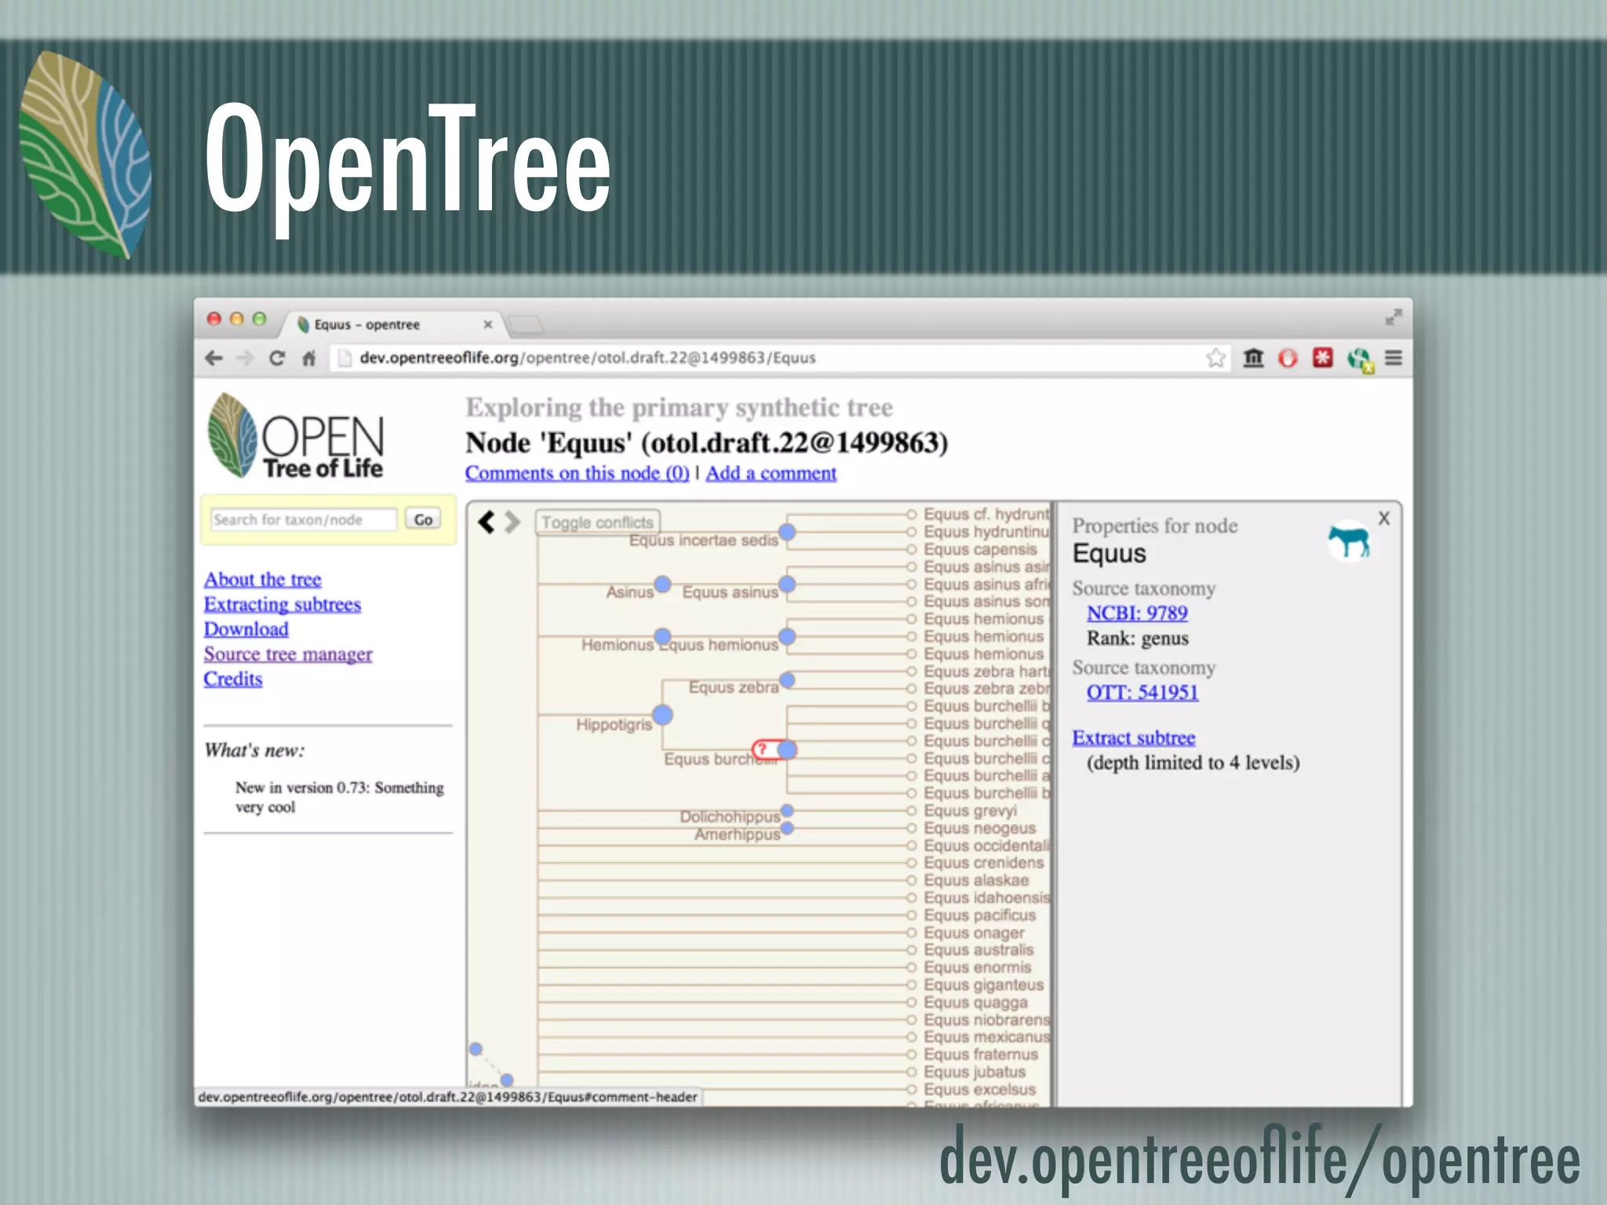This screenshot has width=1607, height=1205.
Task: Click the Equus giganteus leaf label
Action: click(984, 985)
